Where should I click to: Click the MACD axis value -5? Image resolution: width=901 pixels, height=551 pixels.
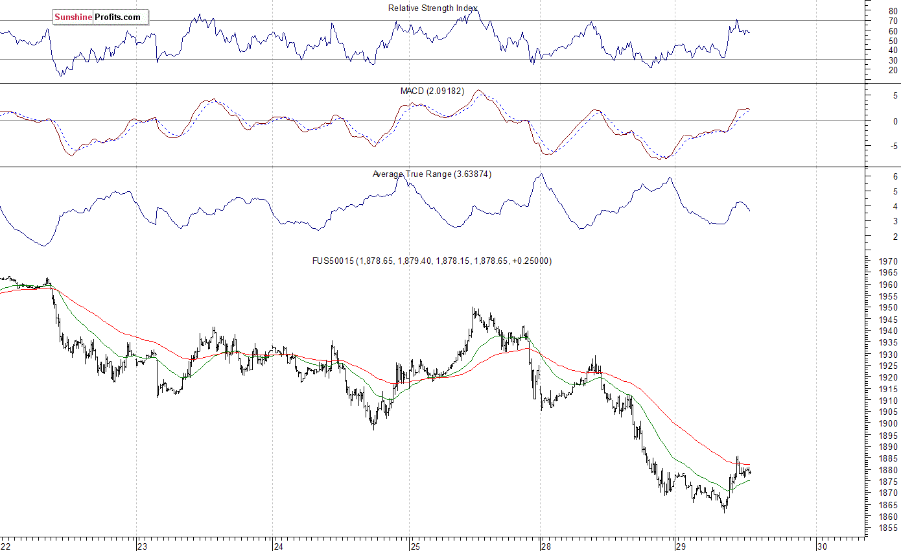pyautogui.click(x=894, y=147)
